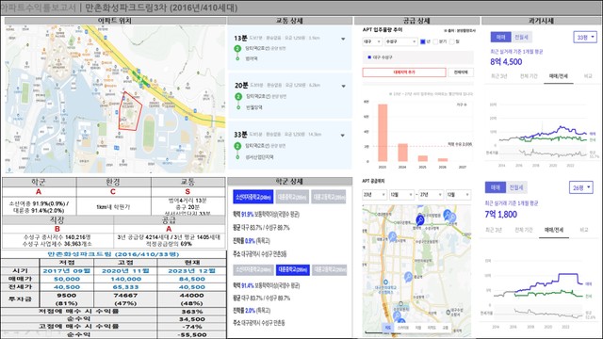The image size is (603, 339).
Task: Open the 수성구 district dropdown
Action: click(x=401, y=41)
